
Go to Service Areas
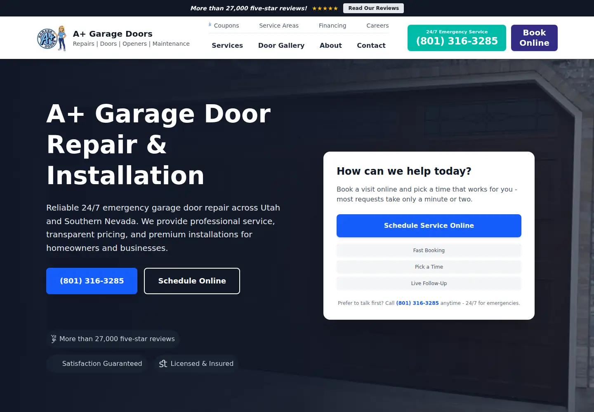279,26
